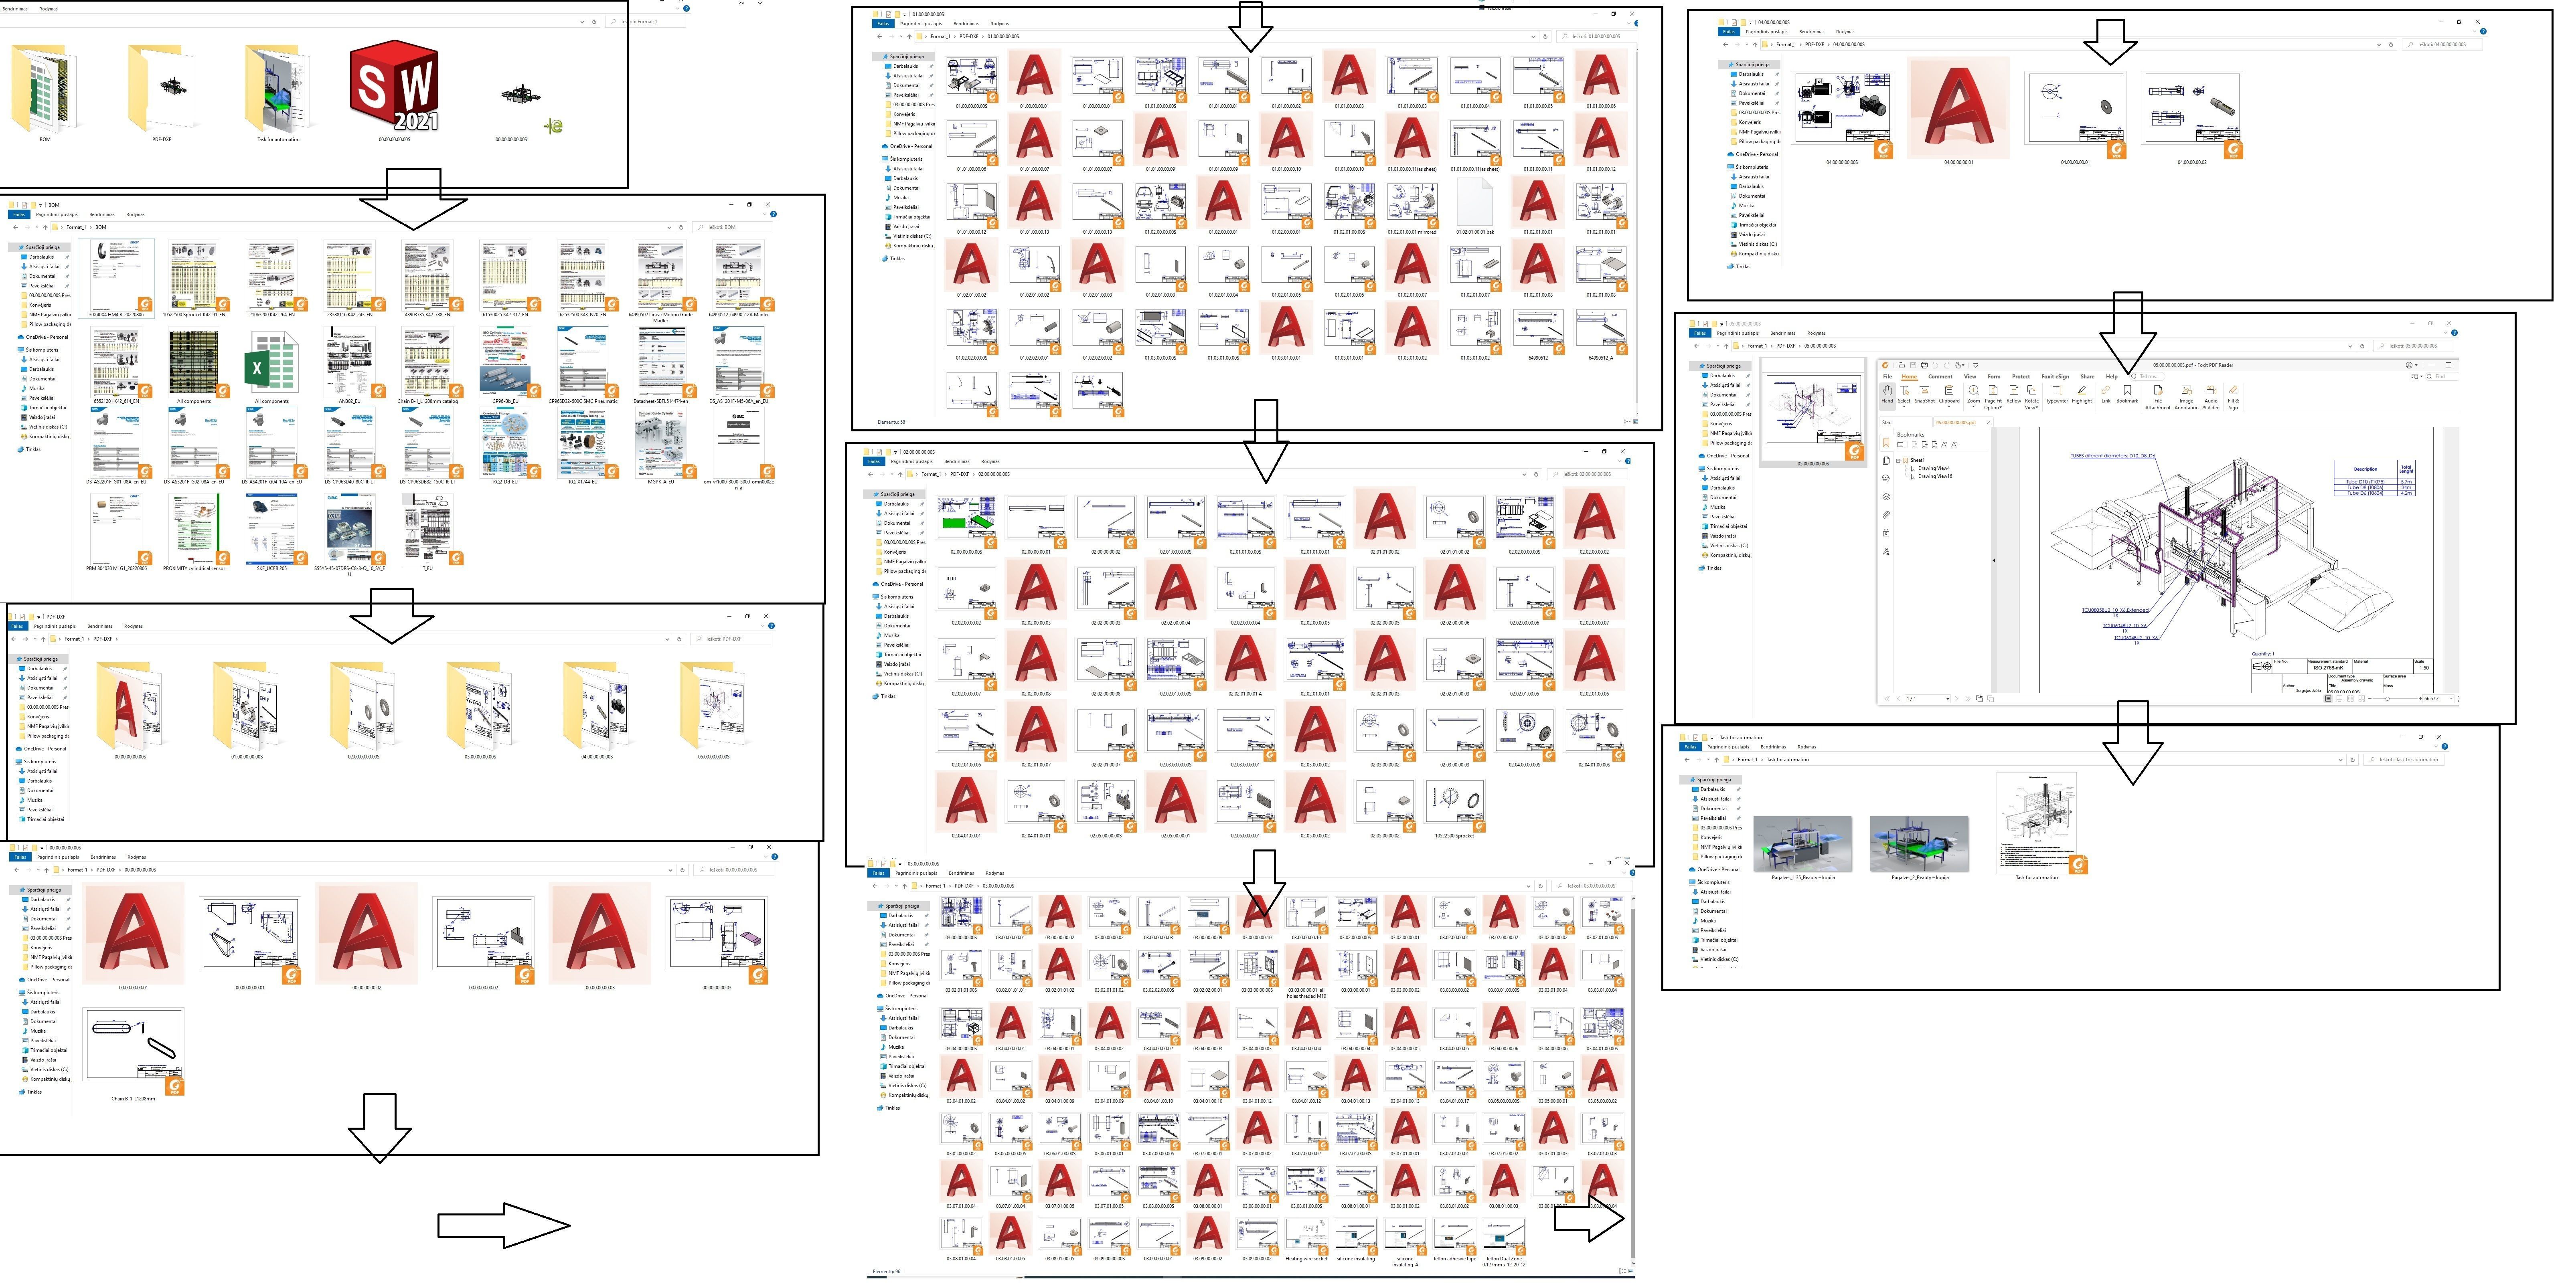2576x1286 pixels.
Task: Open the SolidWorks 2021 file 00.00.00.00.00S
Action: click(394, 92)
